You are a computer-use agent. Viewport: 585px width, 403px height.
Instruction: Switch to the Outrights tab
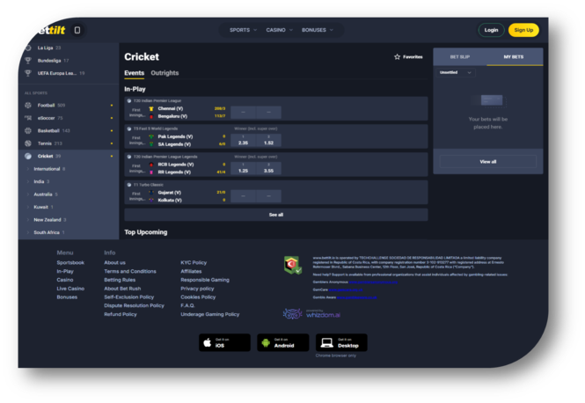[x=165, y=73]
